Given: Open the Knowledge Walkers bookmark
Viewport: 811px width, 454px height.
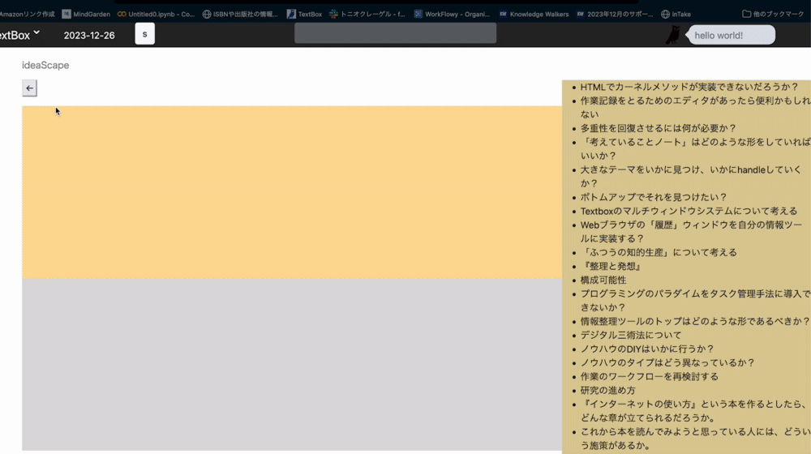Looking at the screenshot, I should [x=534, y=14].
